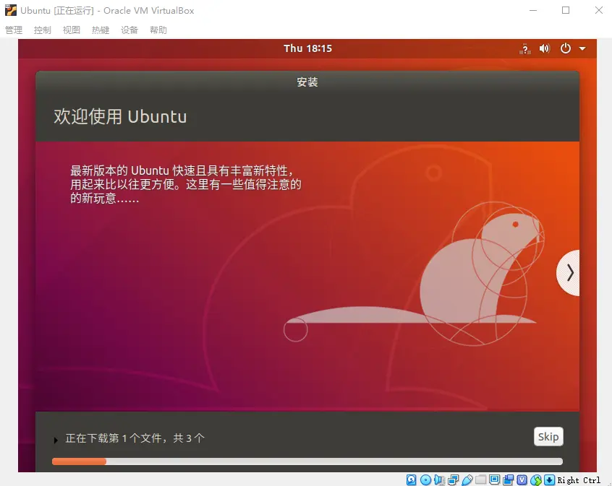Open the 设备 menu
The width and height of the screenshot is (612, 486).
point(129,30)
